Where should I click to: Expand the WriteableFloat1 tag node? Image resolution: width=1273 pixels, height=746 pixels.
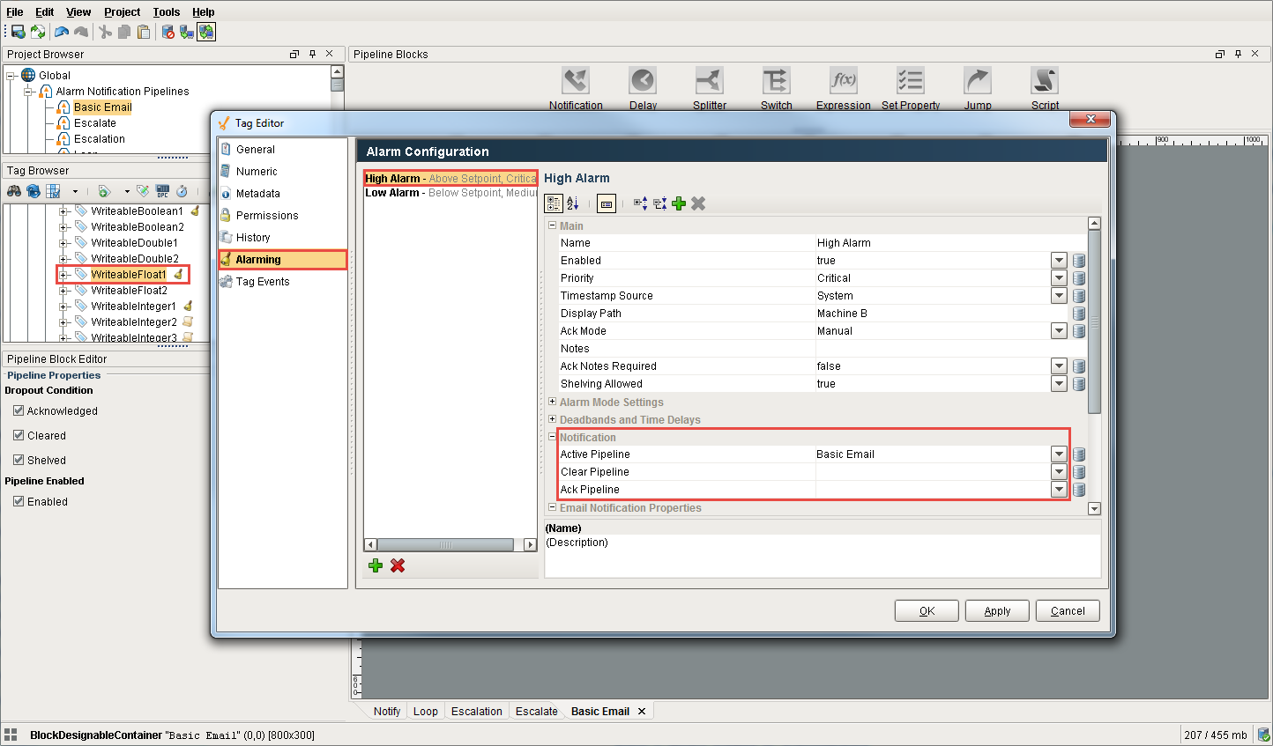click(63, 275)
